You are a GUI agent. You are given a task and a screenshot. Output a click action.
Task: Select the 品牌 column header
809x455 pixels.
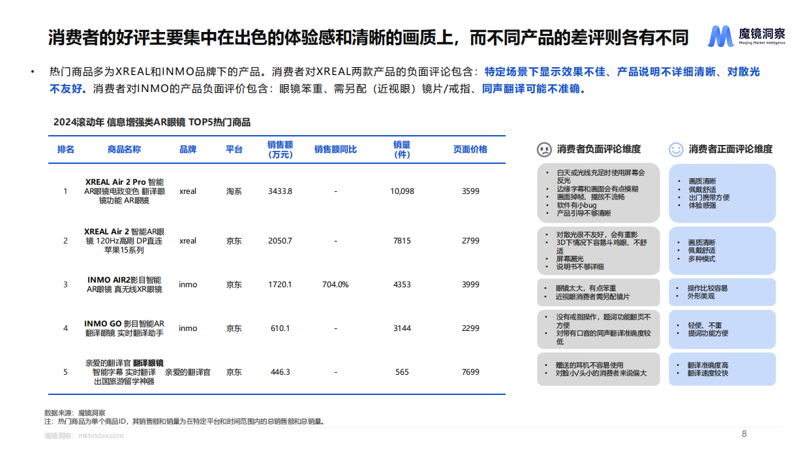[x=188, y=149]
